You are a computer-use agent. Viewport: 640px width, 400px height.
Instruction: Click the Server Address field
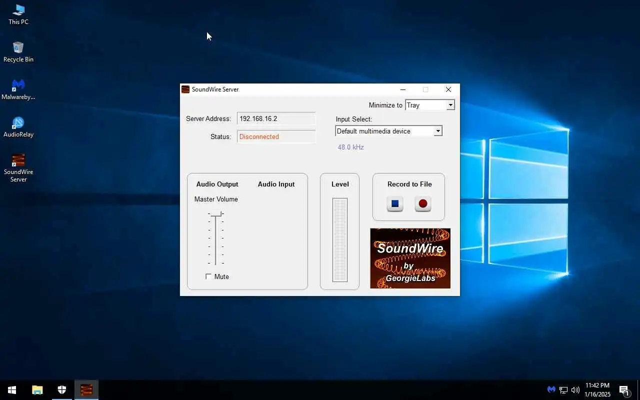[276, 118]
